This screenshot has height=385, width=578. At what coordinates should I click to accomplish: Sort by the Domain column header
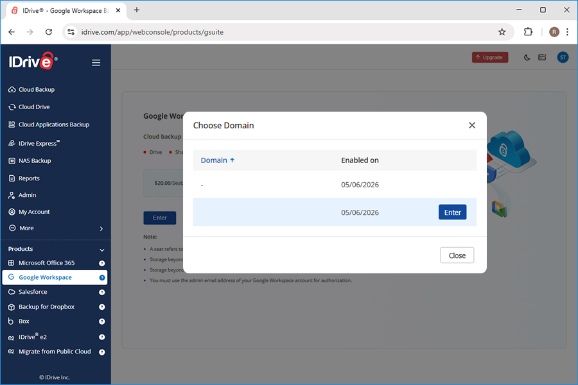coord(218,160)
